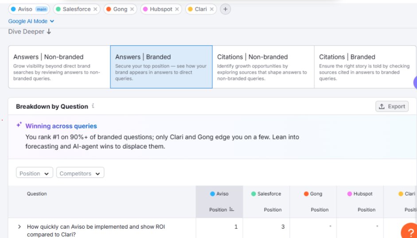Click Winning across queries heading
This screenshot has height=238, width=417.
coord(61,126)
